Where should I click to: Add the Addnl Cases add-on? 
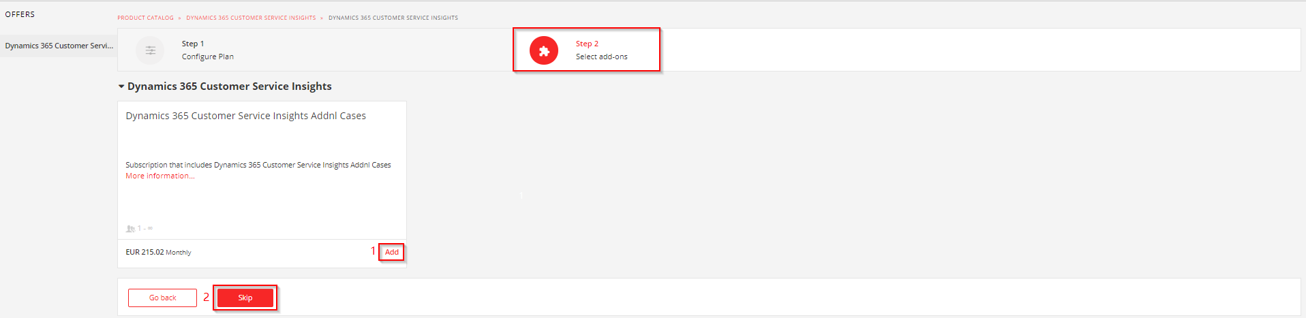coord(391,252)
